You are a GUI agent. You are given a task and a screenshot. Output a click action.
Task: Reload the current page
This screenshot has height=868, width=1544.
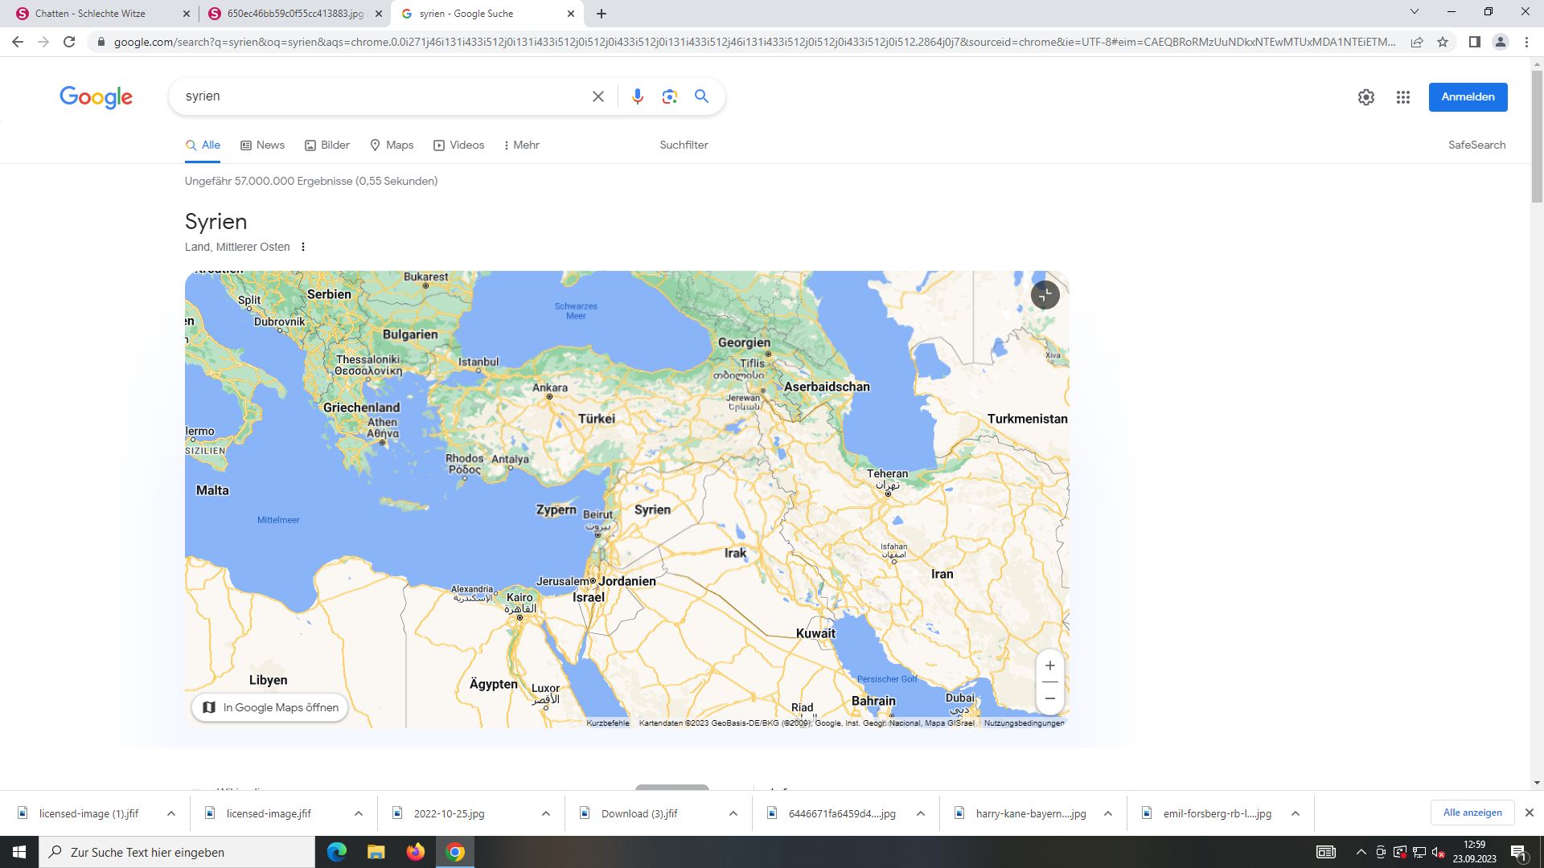click(x=69, y=42)
